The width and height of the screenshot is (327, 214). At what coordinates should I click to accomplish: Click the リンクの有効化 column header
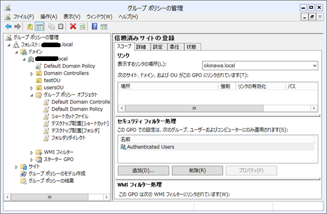coord(260,86)
